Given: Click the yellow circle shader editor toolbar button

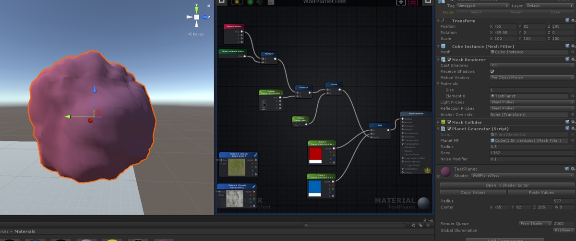Looking at the screenshot, I should tap(237, 2).
